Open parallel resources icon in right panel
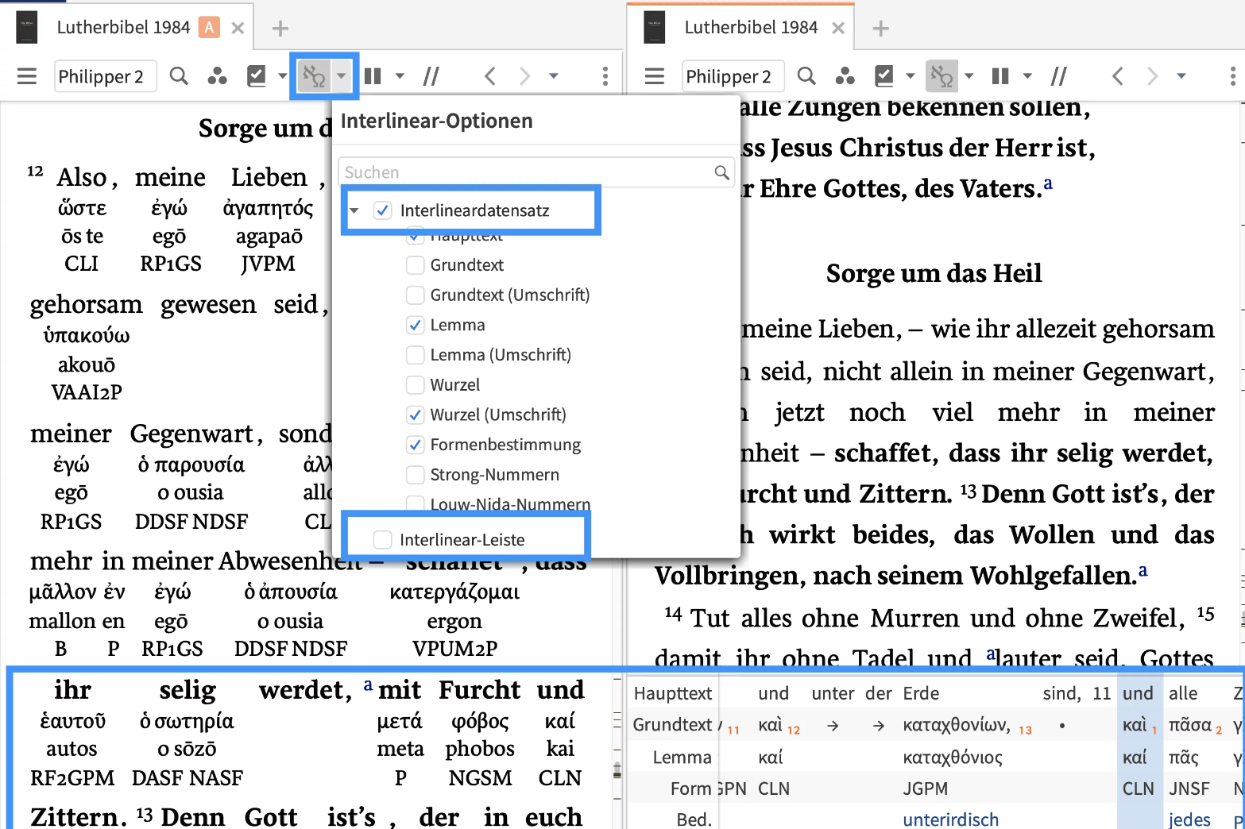Screen dimensions: 1245x829 [845, 76]
